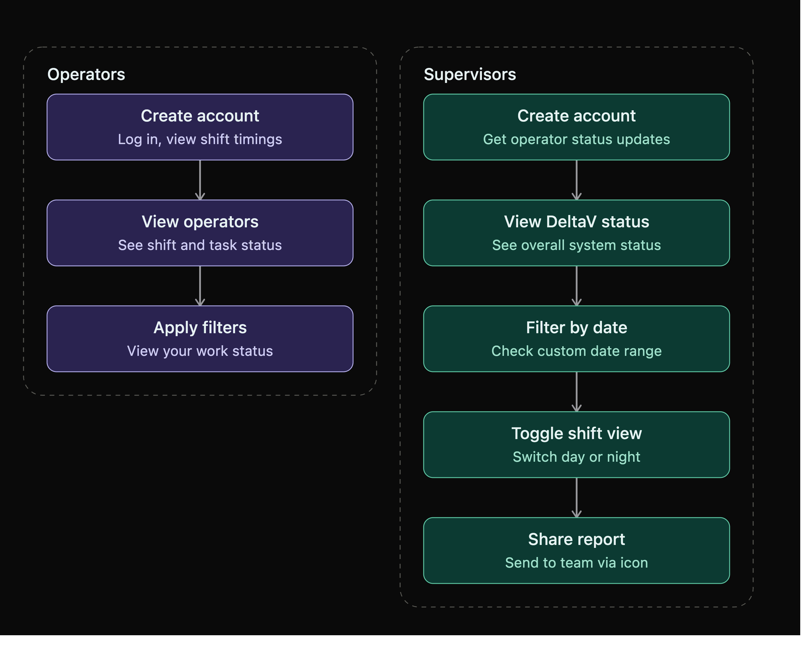Select Create account title under Supervisors

[x=576, y=116]
